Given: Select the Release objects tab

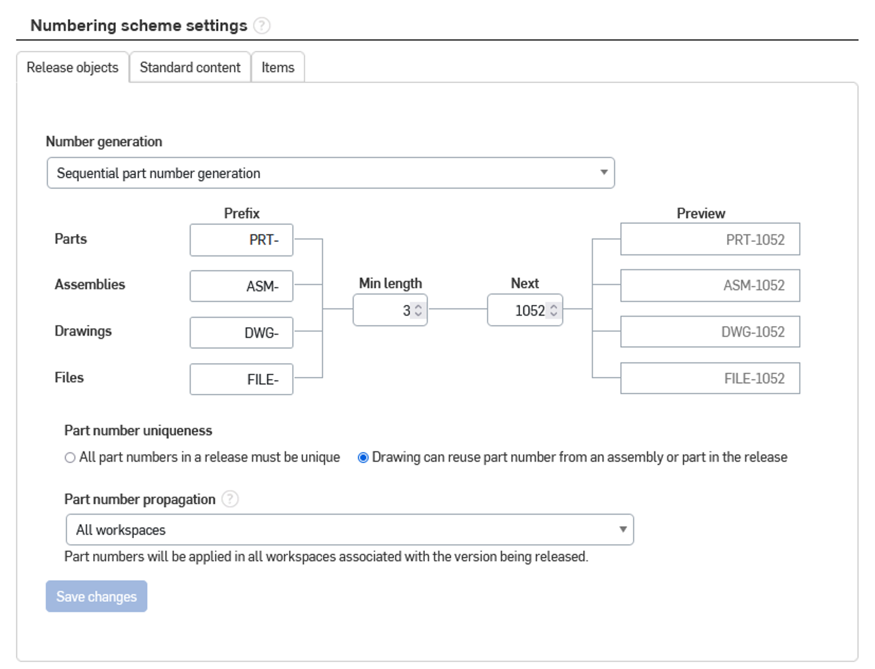Looking at the screenshot, I should coord(73,67).
